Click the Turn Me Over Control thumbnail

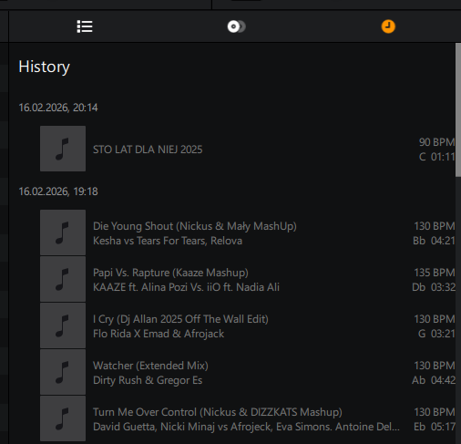[x=63, y=418]
